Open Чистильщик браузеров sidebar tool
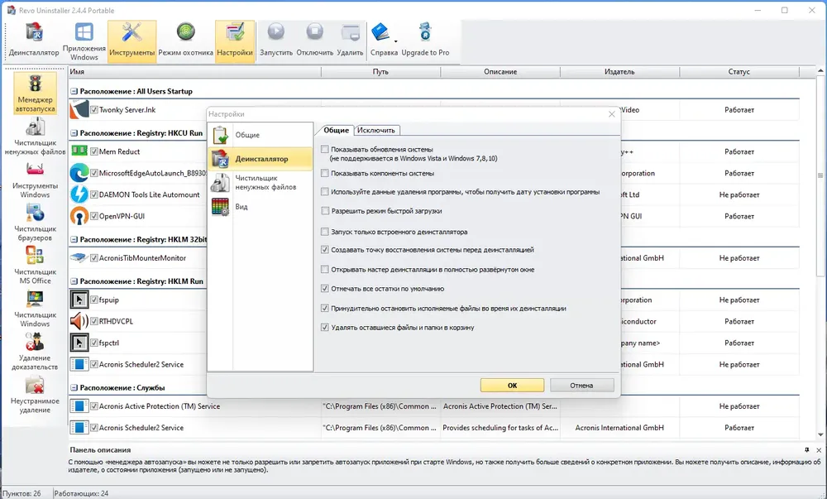 point(35,223)
